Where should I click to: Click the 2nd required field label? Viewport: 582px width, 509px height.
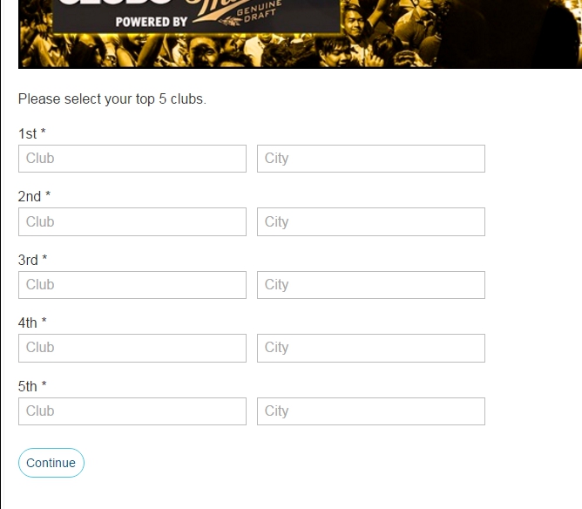pyautogui.click(x=34, y=196)
